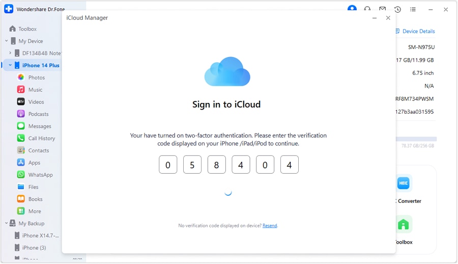Open the user account profile icon

pos(352,9)
